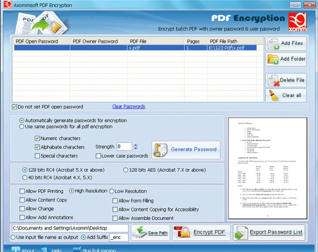The width and height of the screenshot is (318, 252).
Task: Click the Add Folder icon
Action: [x=273, y=59]
